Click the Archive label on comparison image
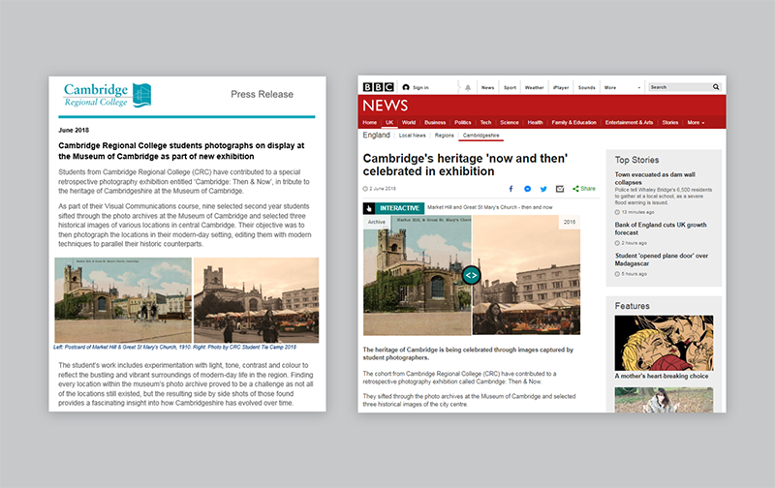This screenshot has height=488, width=775. tap(377, 223)
